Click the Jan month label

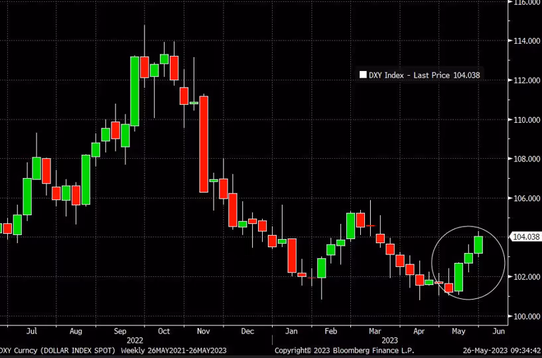pos(291,331)
